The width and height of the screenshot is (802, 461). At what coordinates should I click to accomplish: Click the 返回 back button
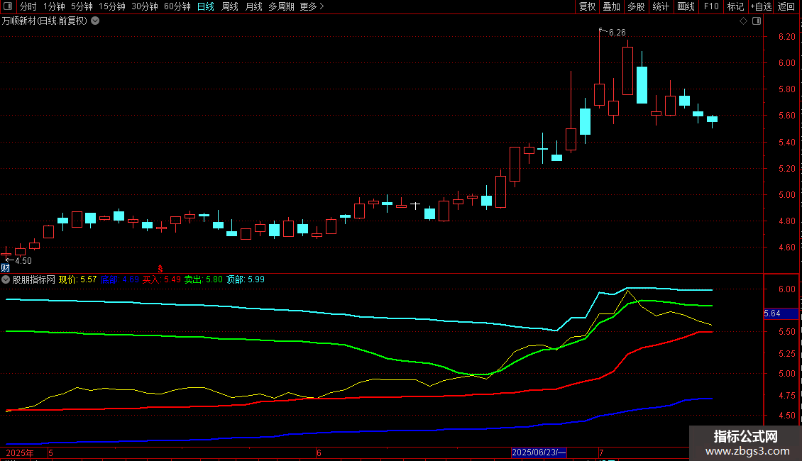786,6
